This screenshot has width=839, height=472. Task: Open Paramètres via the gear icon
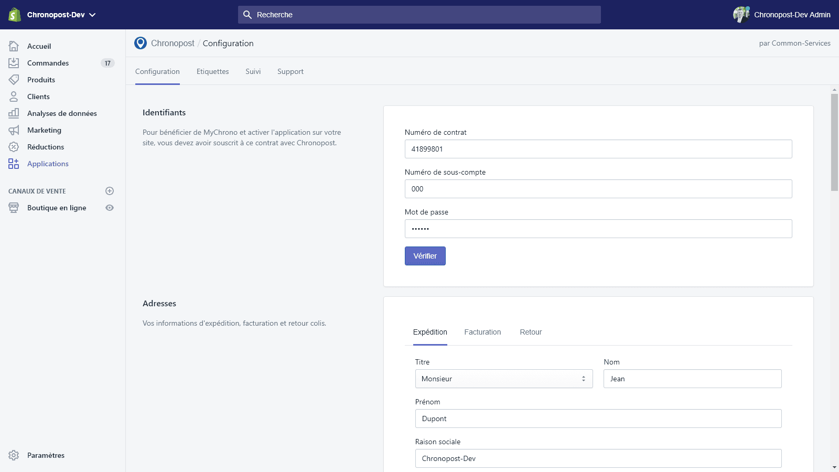point(14,455)
